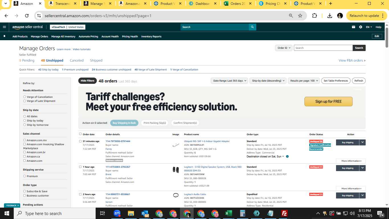Open Windows Start menu

pos(7,213)
